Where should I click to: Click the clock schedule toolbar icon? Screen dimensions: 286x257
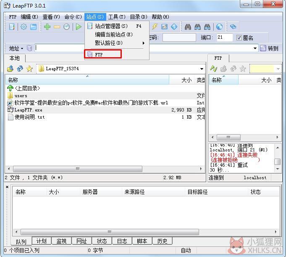(x=67, y=27)
